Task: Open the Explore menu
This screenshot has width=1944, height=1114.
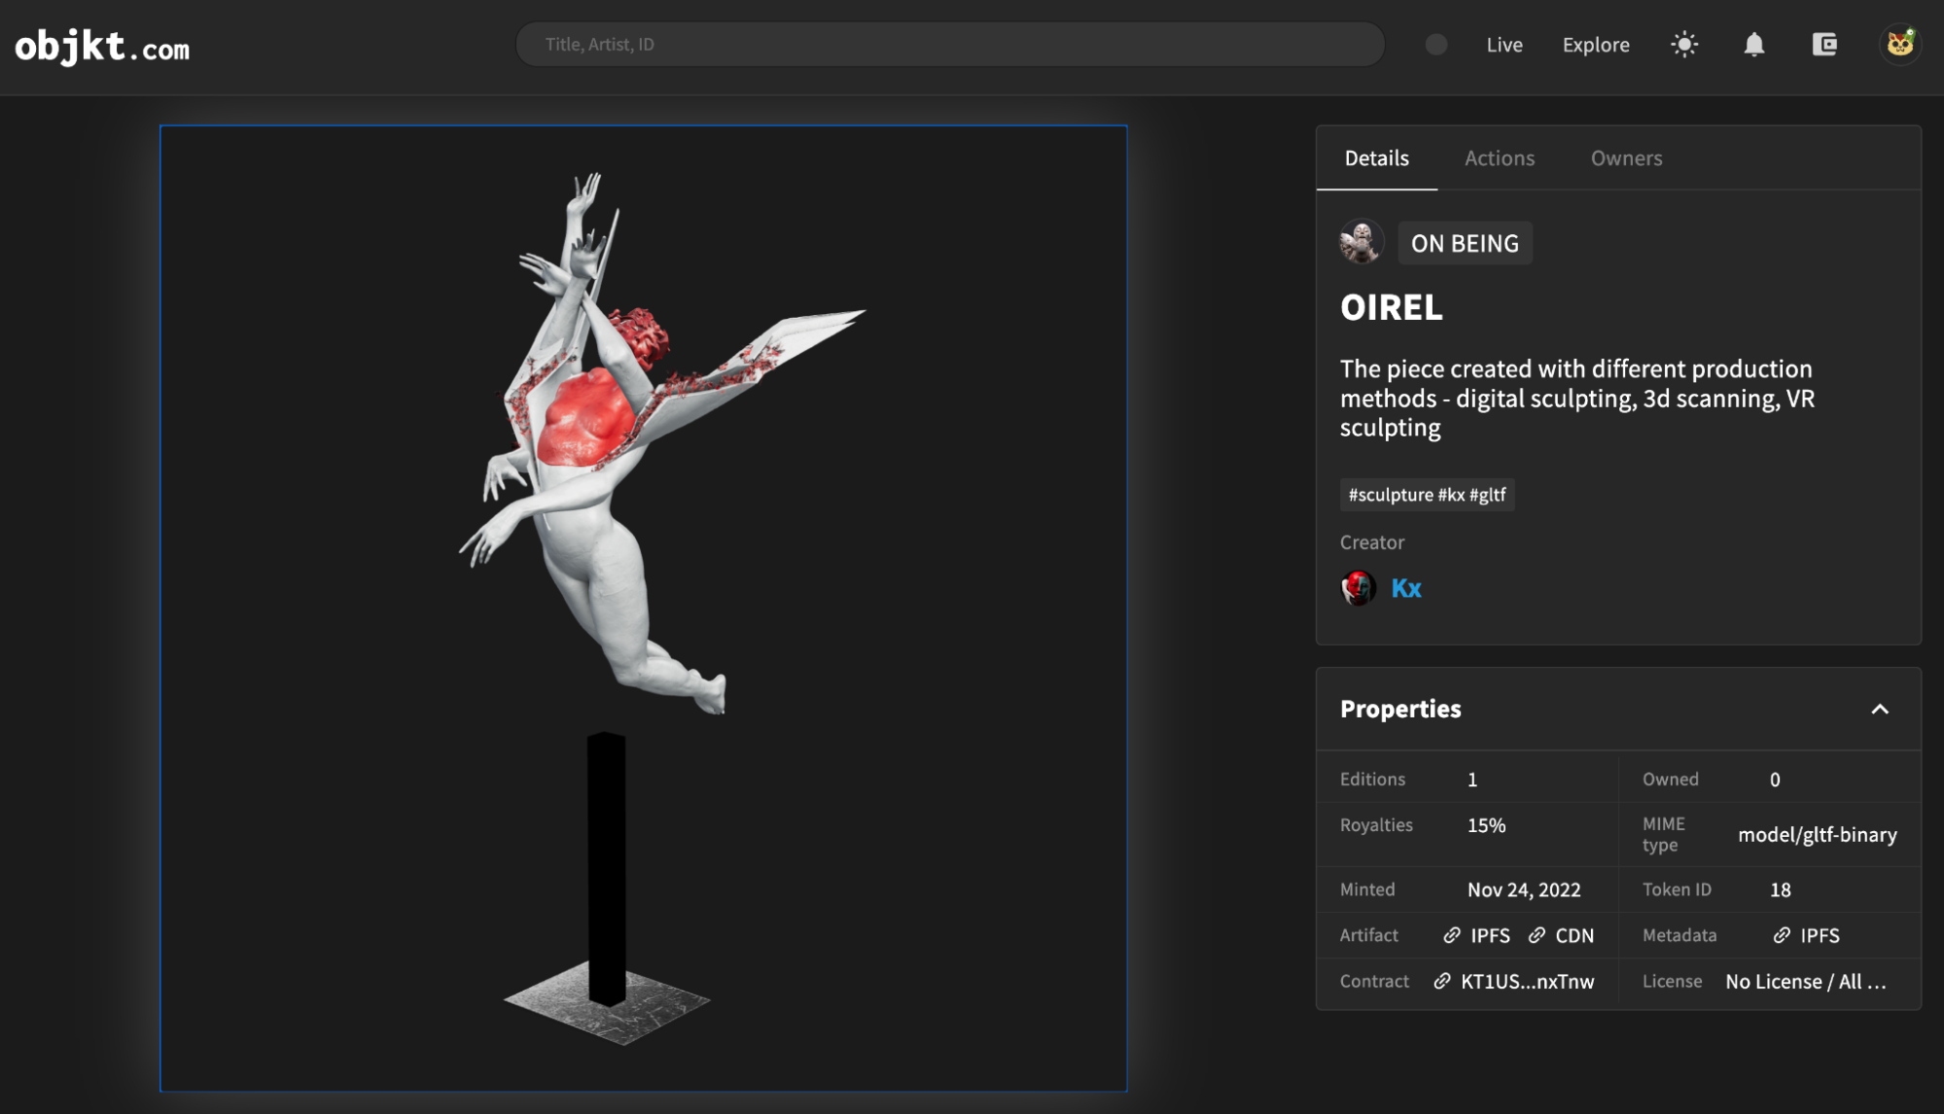Action: coord(1595,45)
